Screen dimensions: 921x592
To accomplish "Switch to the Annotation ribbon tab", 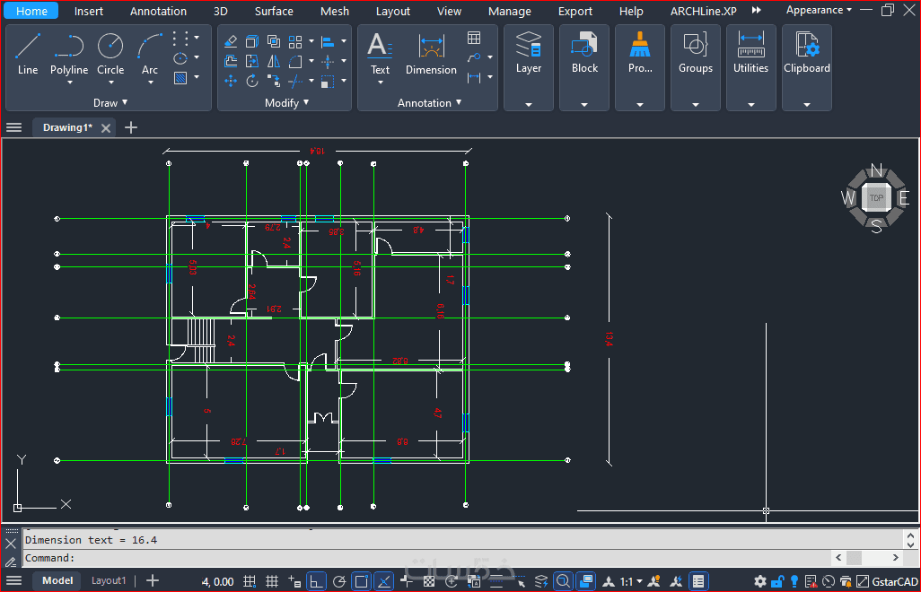I will tap(158, 11).
